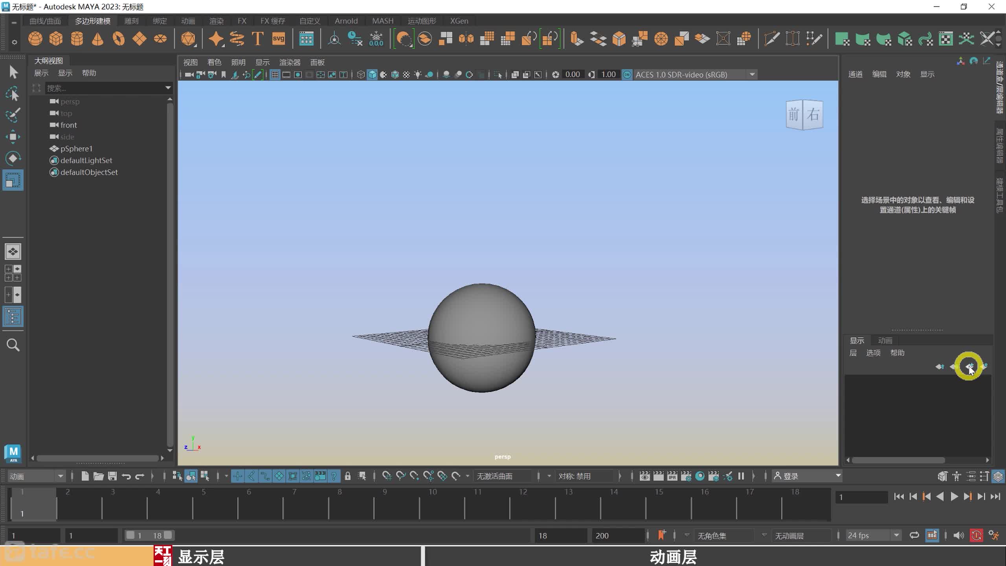
Task: Toggle wireframe display in viewport
Action: pyautogui.click(x=361, y=75)
